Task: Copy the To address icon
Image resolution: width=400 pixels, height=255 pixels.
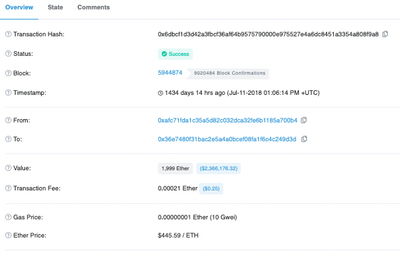Action: coord(304,139)
